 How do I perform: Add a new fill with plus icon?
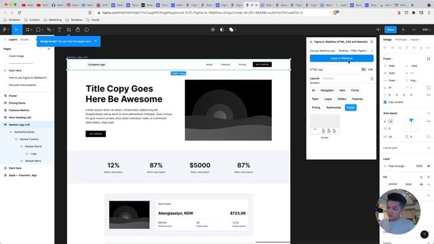[429, 177]
